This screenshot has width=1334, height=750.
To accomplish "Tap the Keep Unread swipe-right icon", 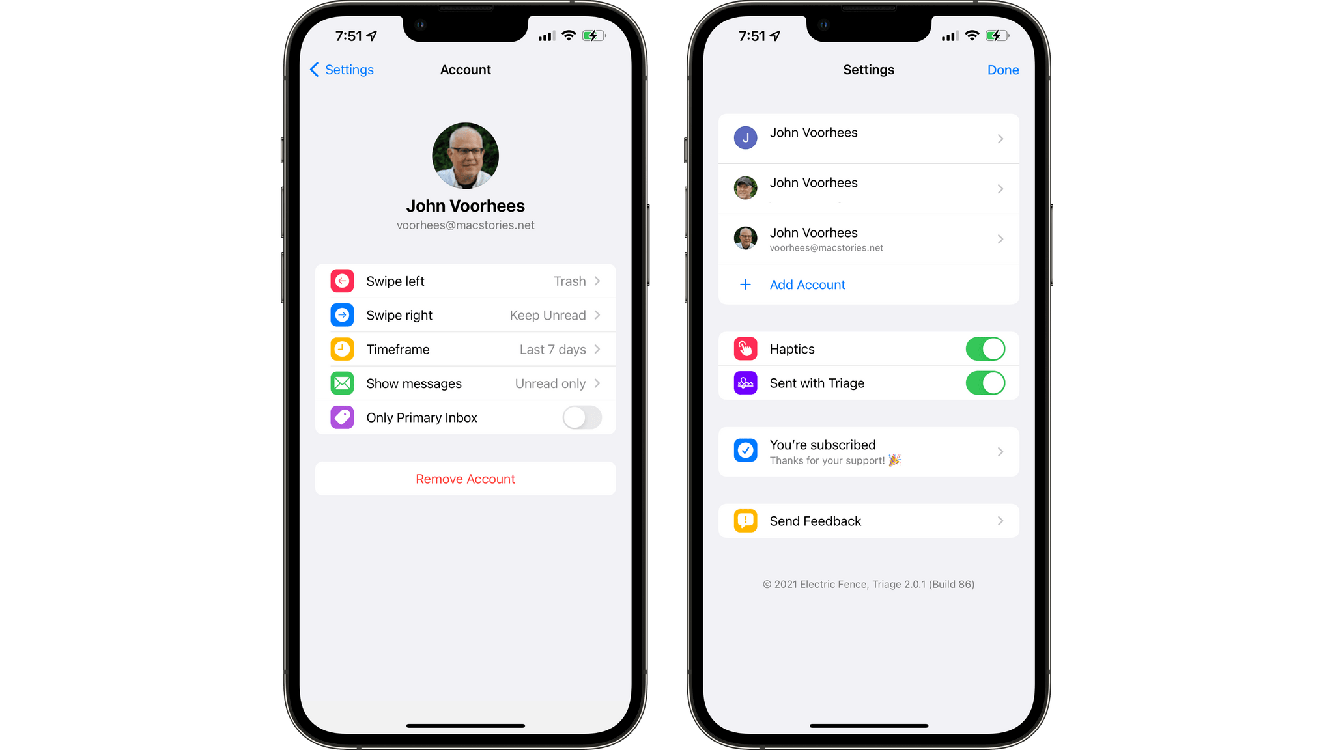I will (x=343, y=315).
